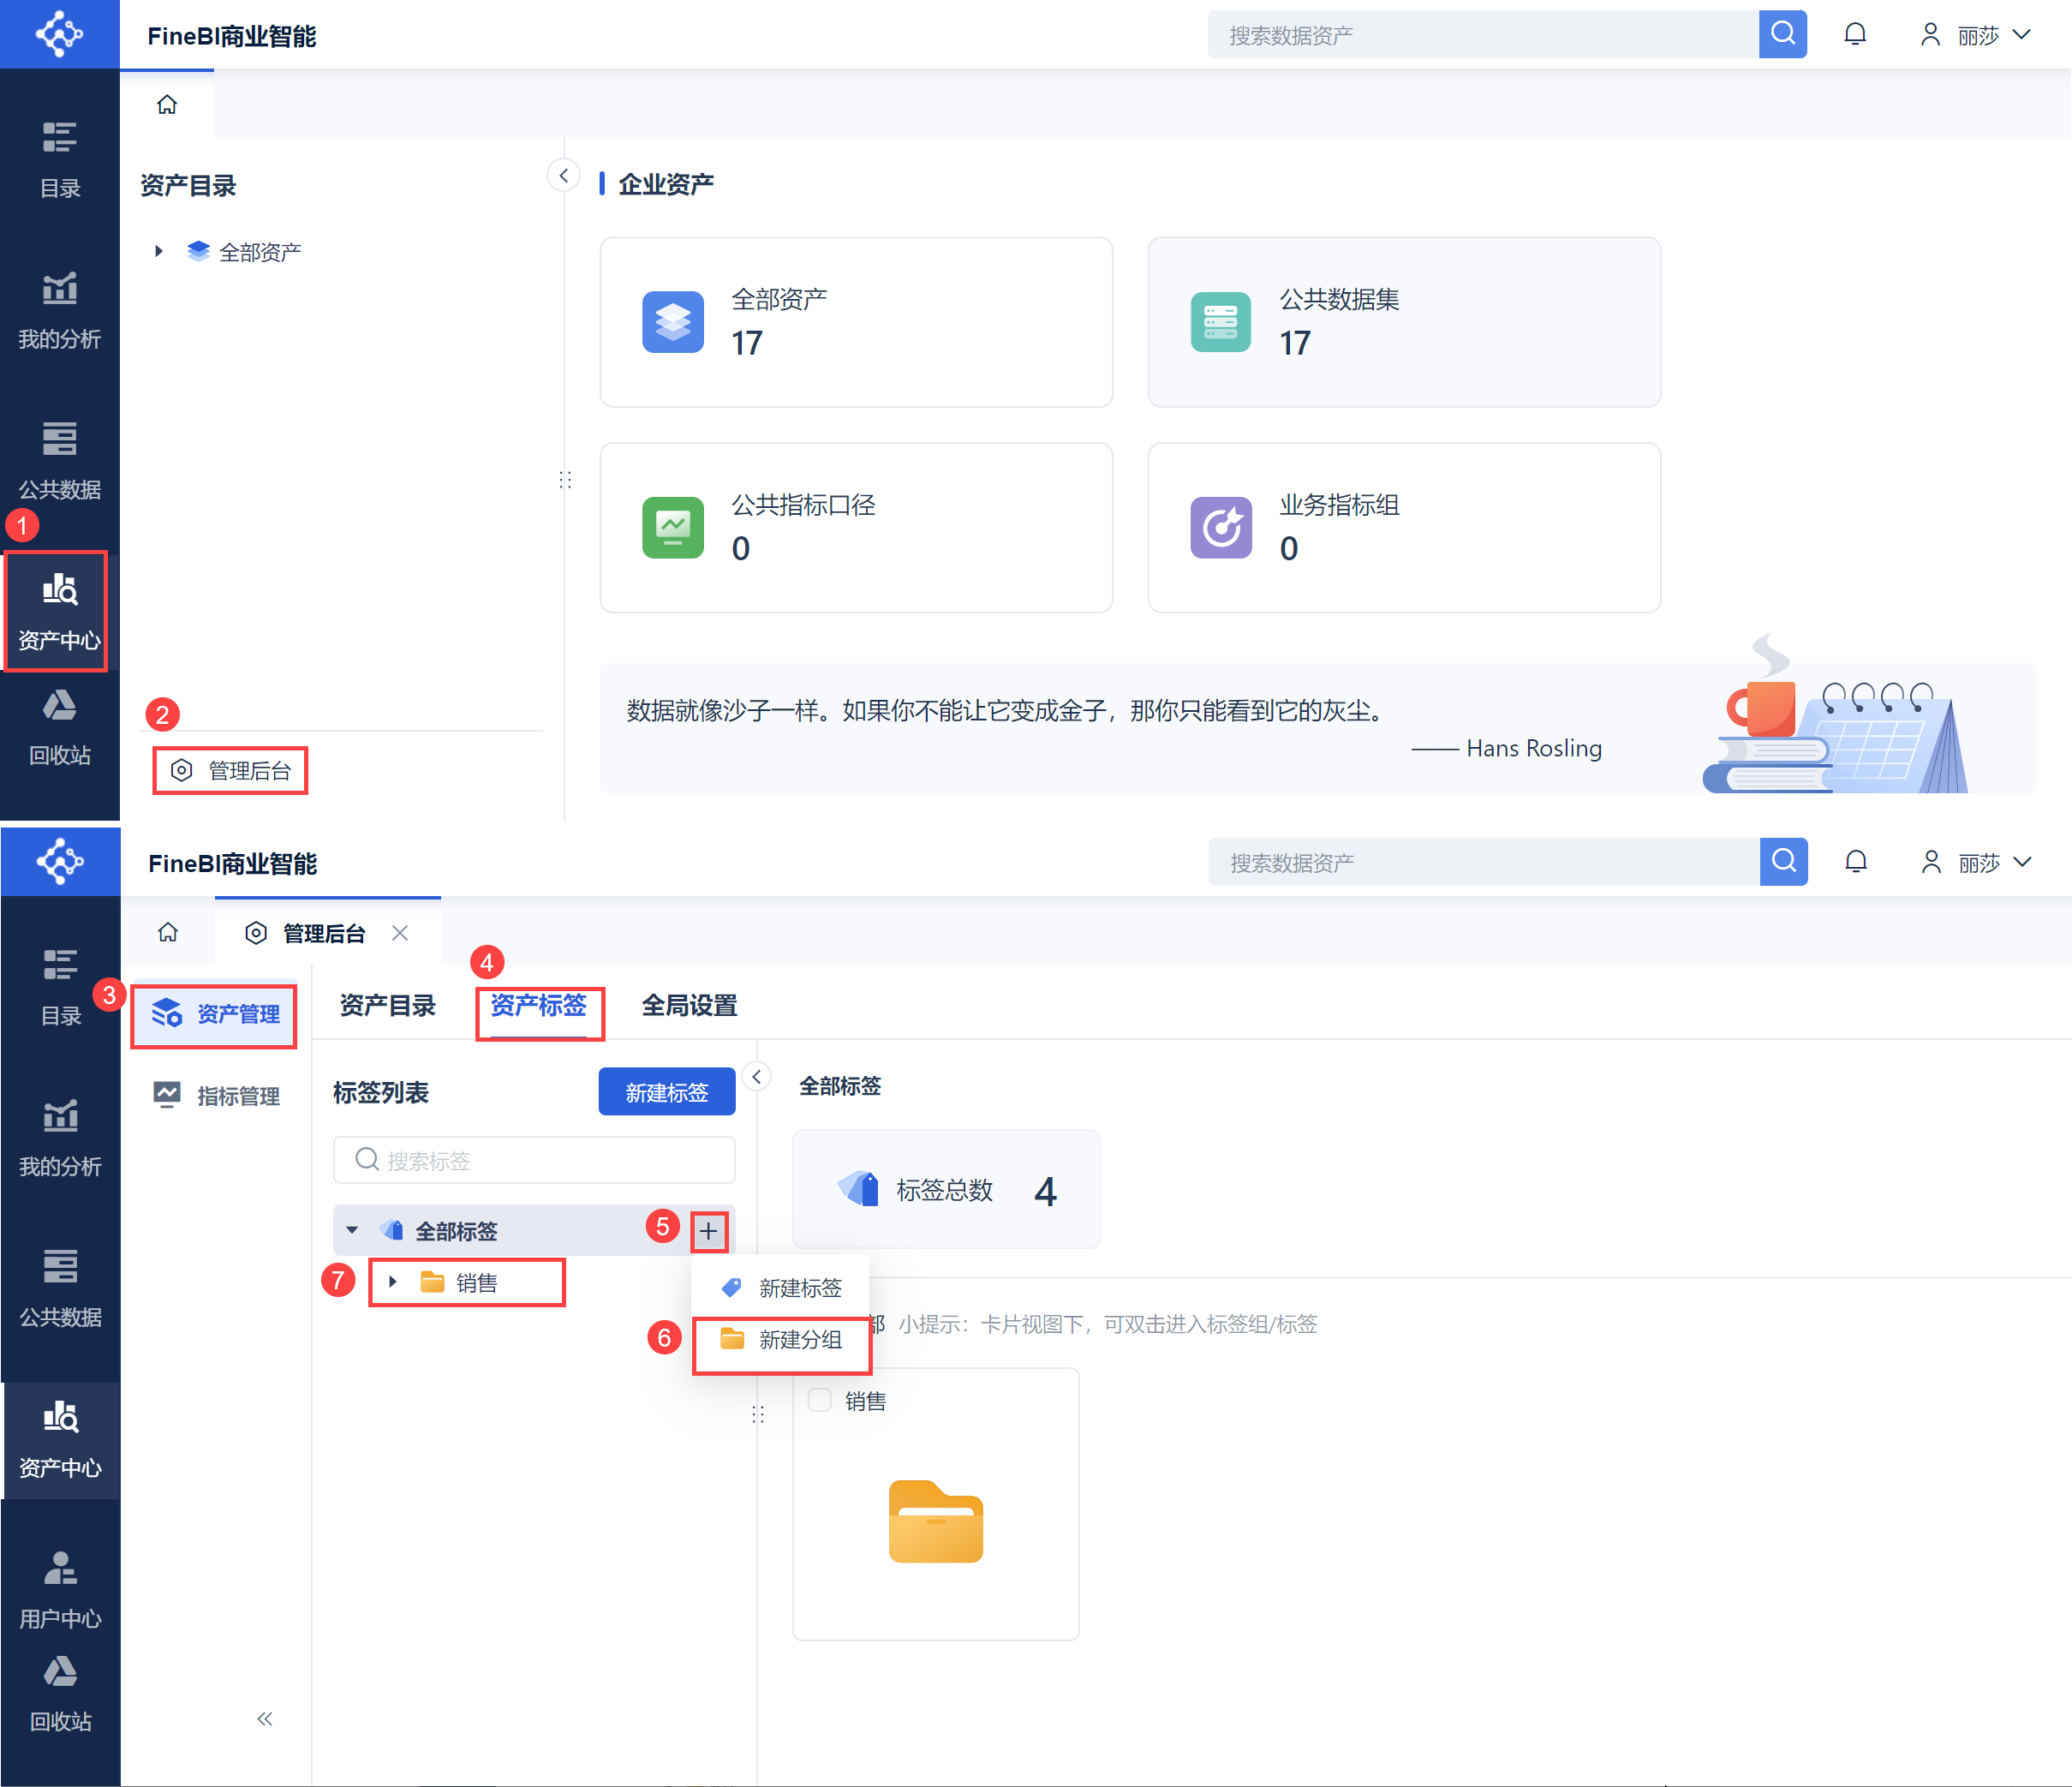
Task: Open 资产中心 in the upper screenshot sidebar
Action: click(60, 611)
